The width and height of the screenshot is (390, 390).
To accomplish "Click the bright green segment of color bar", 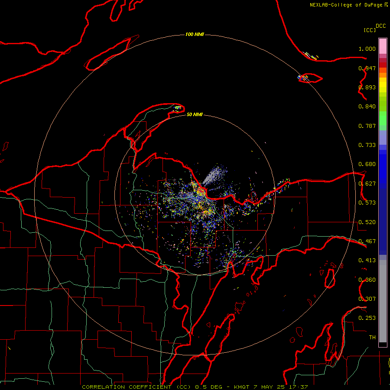I will click(x=383, y=118).
